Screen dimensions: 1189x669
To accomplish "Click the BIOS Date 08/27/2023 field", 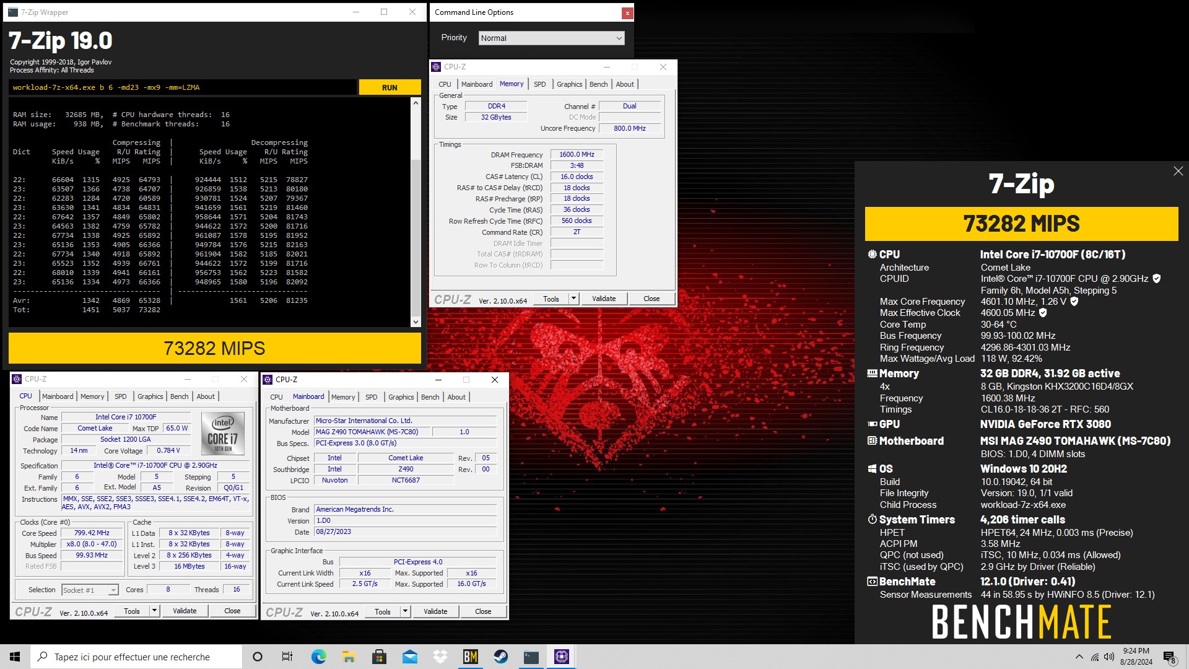I will click(x=405, y=531).
